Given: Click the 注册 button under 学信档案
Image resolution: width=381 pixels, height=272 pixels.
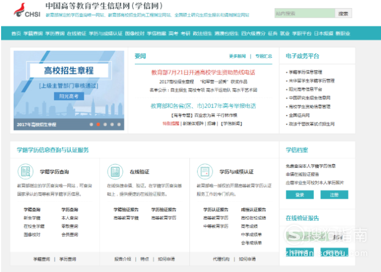Looking at the screenshot, I should pos(334,195).
